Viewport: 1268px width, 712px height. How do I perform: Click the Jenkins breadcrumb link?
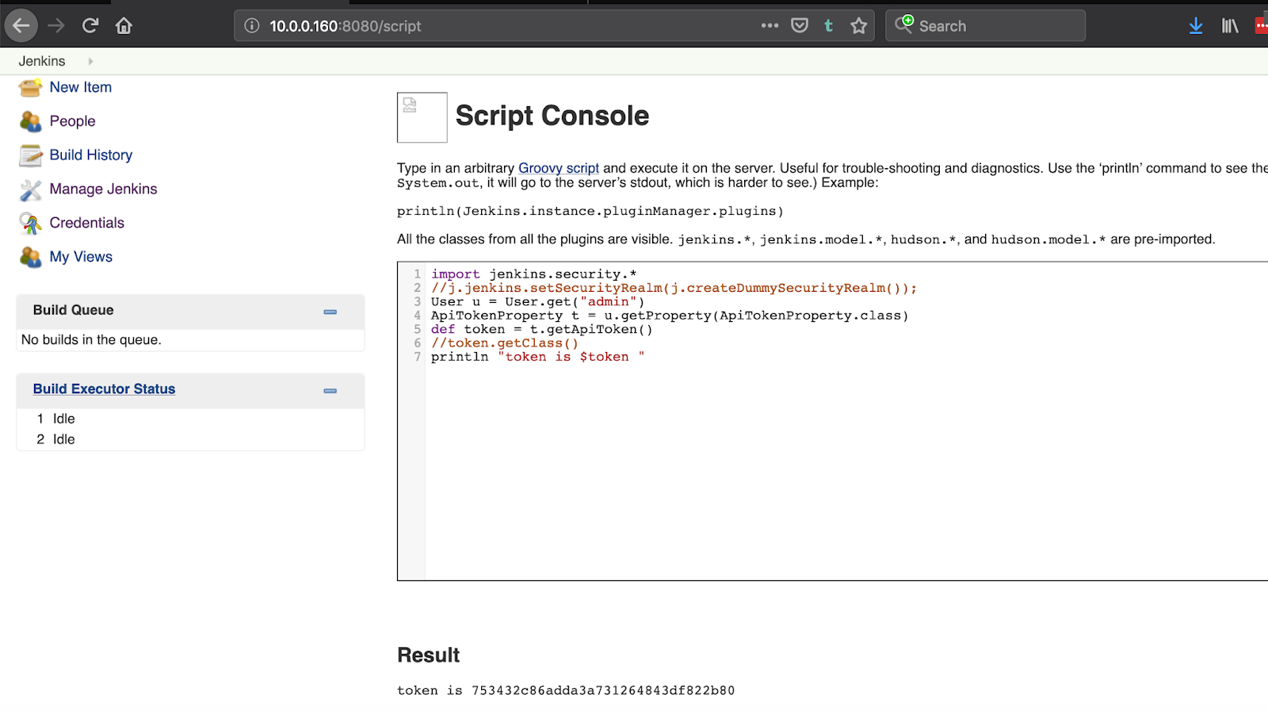[42, 61]
